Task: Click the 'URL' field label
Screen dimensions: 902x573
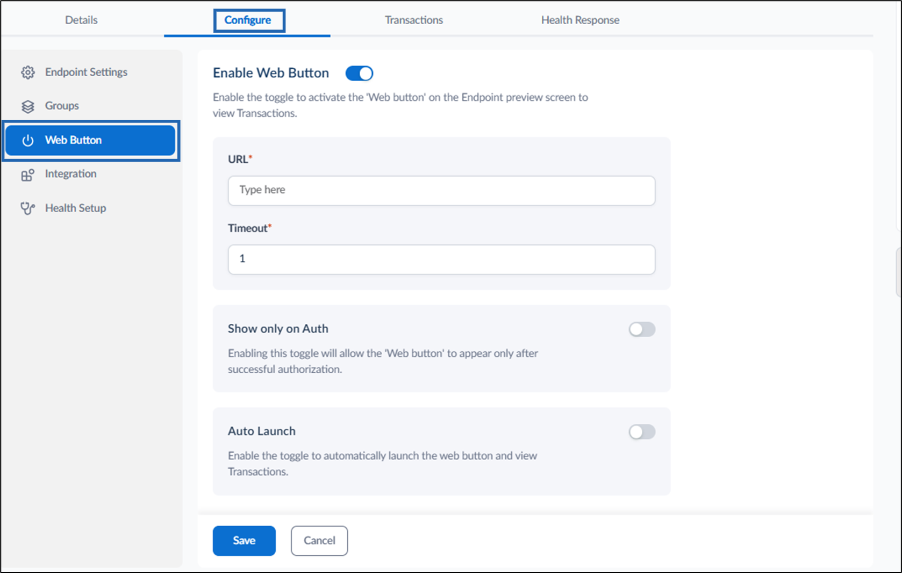Action: [238, 159]
